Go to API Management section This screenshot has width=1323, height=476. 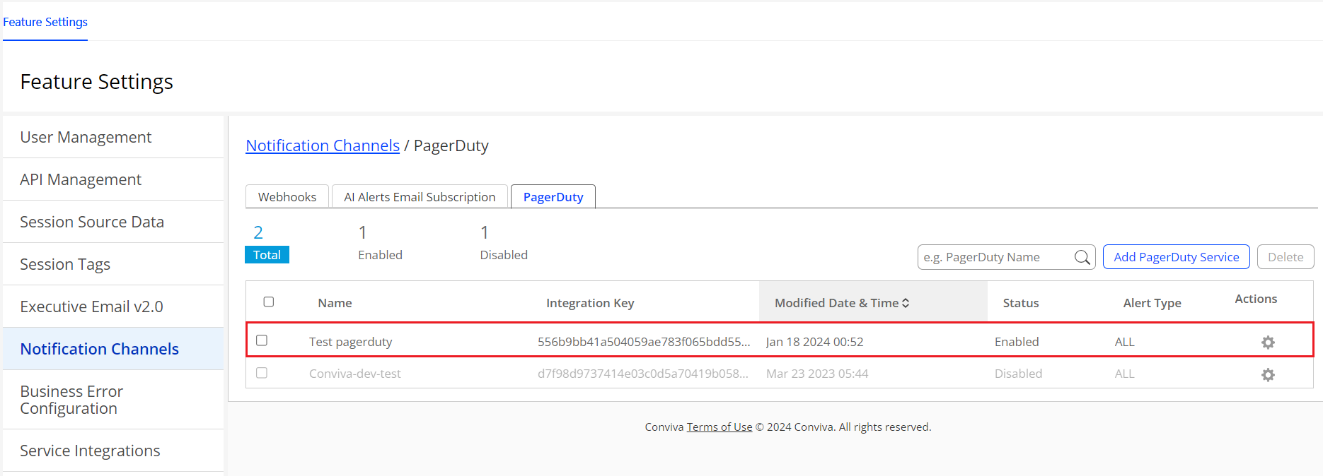pyautogui.click(x=81, y=179)
